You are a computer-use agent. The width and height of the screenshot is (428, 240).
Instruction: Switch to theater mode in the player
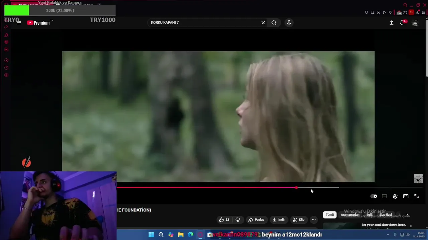(x=406, y=196)
